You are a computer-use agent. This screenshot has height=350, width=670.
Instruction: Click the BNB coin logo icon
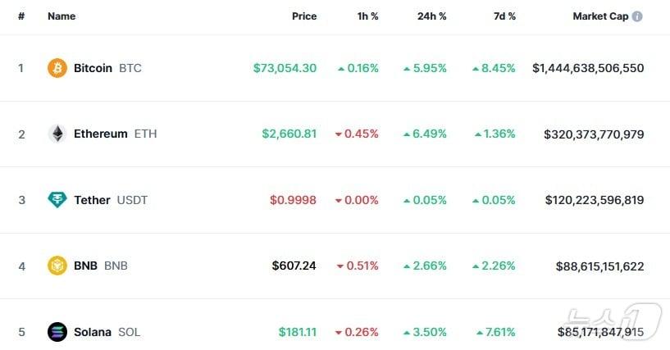click(x=57, y=266)
